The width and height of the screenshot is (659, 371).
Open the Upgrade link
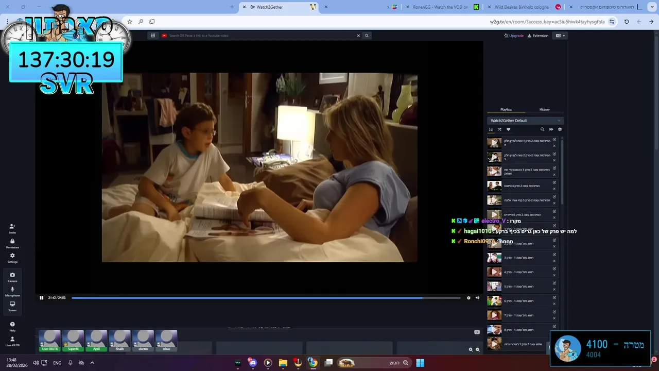pos(514,36)
